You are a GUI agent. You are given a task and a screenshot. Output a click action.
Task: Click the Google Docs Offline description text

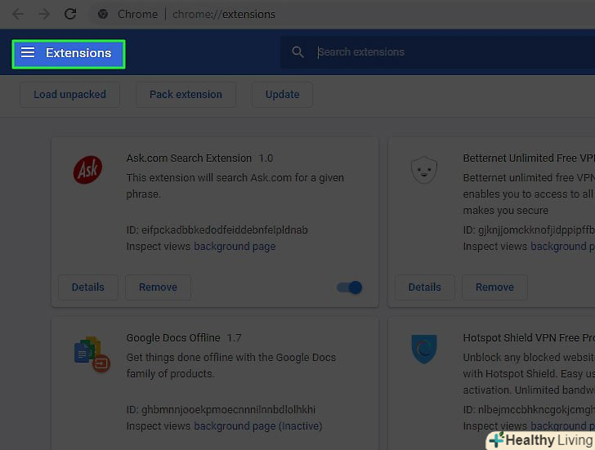231,365
